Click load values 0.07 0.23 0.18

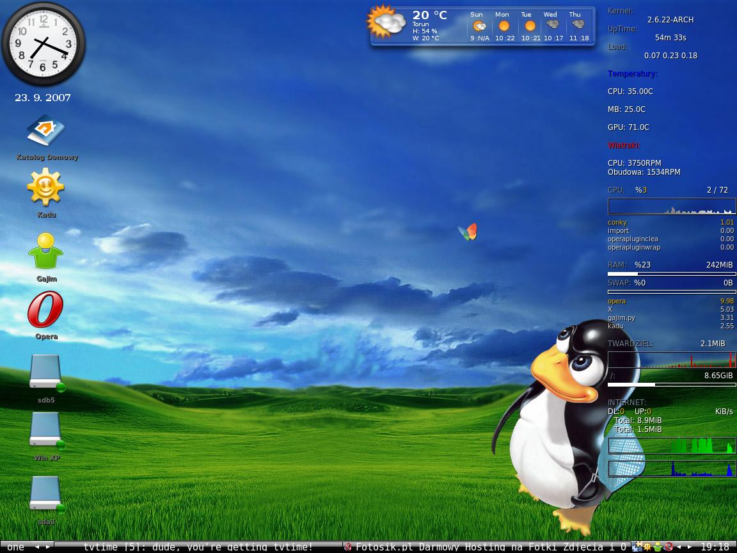coord(670,56)
